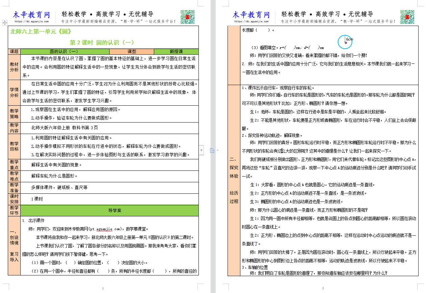This screenshot has width=426, height=293.
Task: Select the 教学目标 label cell
Action: point(14,146)
